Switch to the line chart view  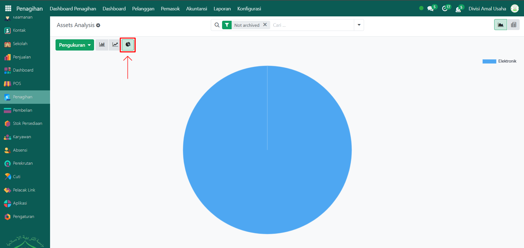115,45
